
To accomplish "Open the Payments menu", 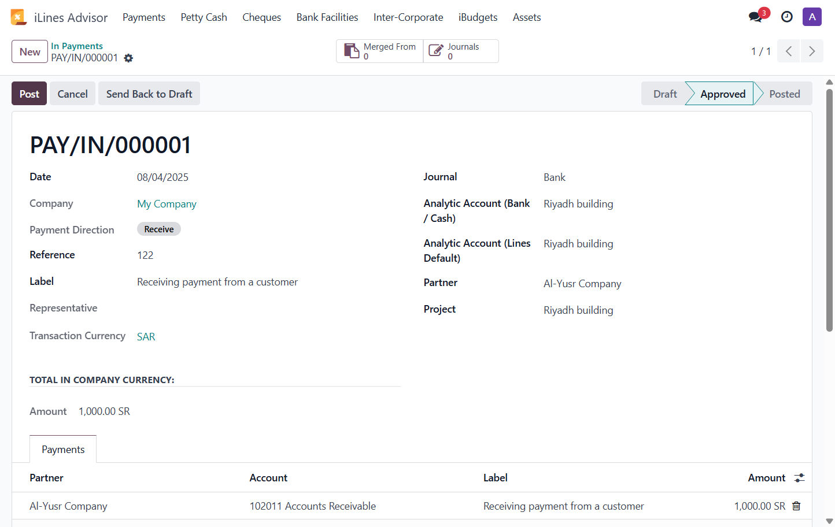I will point(144,17).
